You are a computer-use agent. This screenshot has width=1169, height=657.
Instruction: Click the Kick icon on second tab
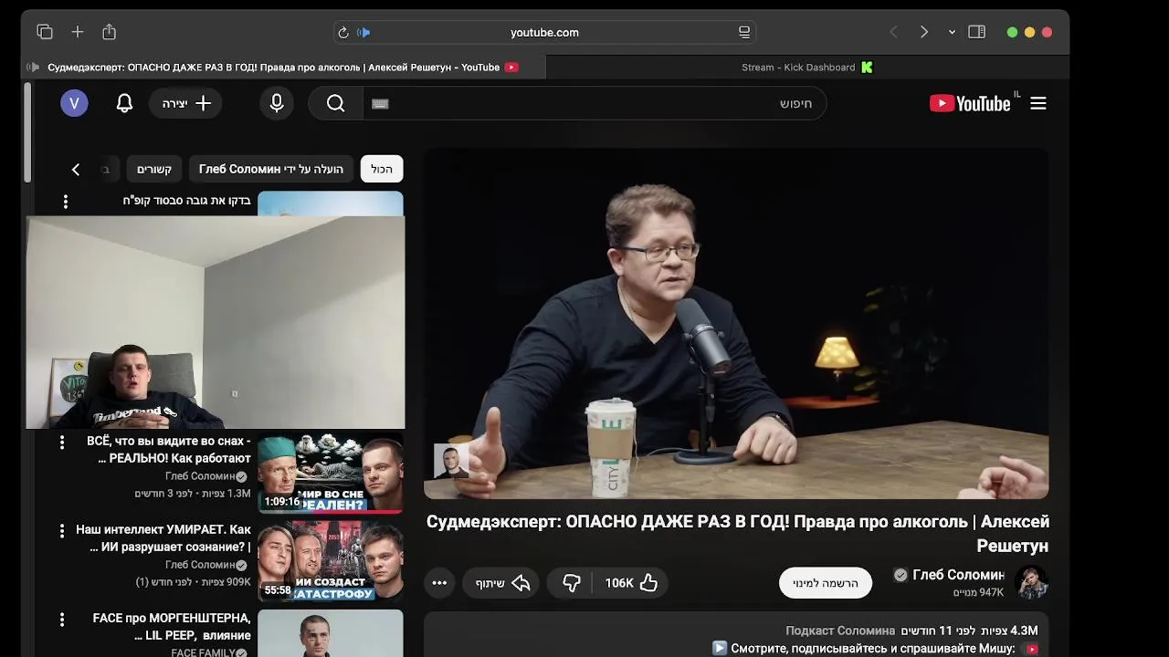click(x=867, y=68)
